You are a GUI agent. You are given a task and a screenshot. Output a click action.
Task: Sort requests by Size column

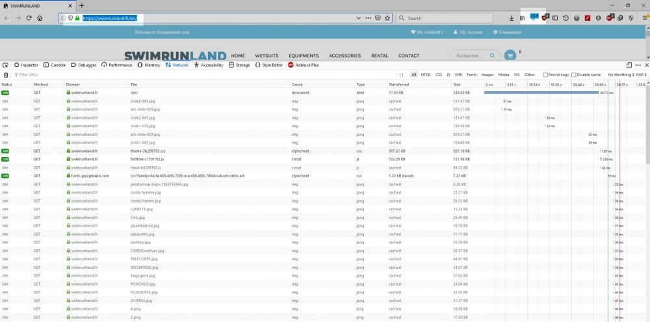pyautogui.click(x=467, y=84)
